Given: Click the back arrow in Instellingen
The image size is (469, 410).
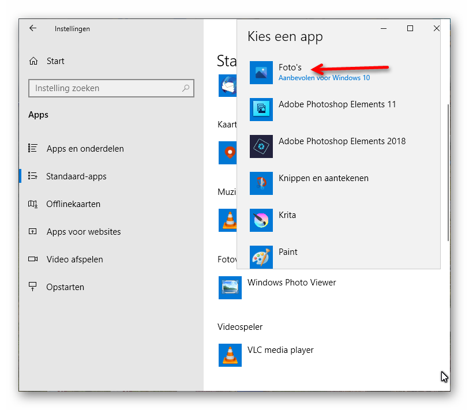Looking at the screenshot, I should click(33, 28).
